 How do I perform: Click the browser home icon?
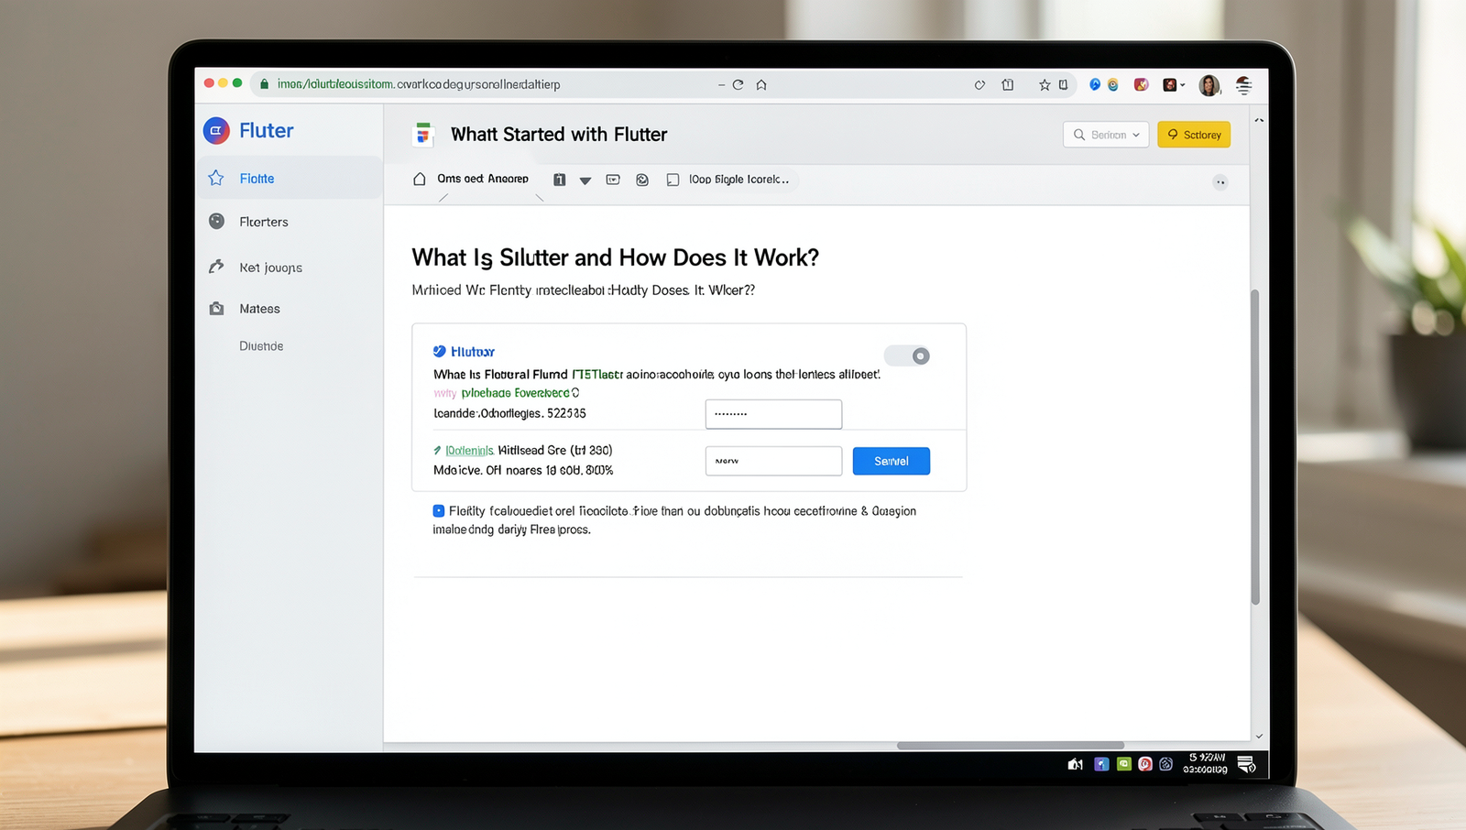click(x=761, y=84)
